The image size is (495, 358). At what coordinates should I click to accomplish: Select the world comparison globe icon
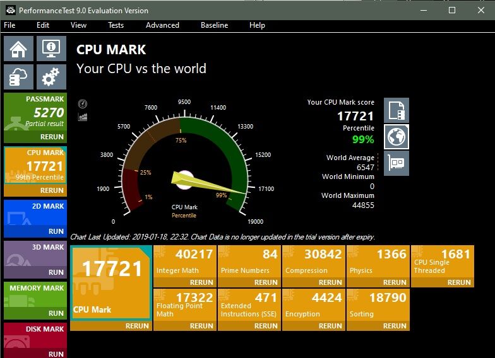point(397,137)
